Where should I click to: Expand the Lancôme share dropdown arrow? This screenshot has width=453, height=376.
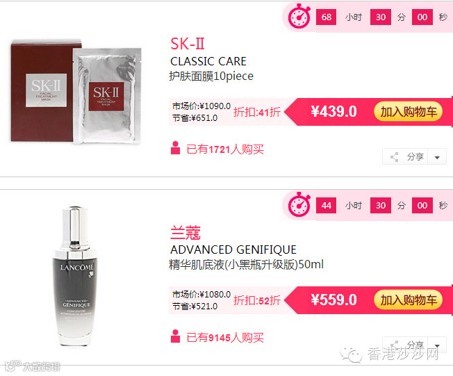pyautogui.click(x=437, y=345)
